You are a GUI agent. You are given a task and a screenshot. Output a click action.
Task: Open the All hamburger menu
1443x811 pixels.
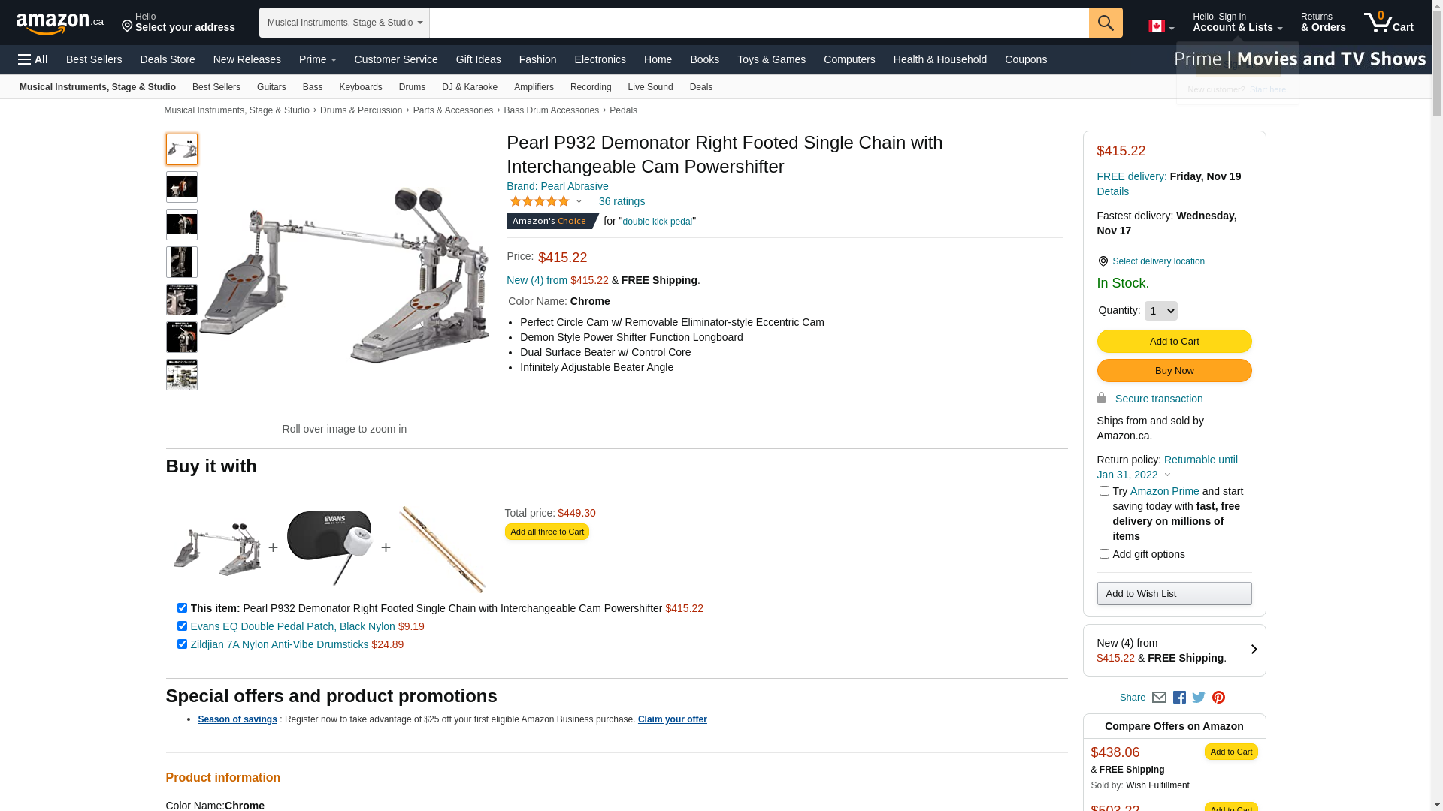pos(33,59)
